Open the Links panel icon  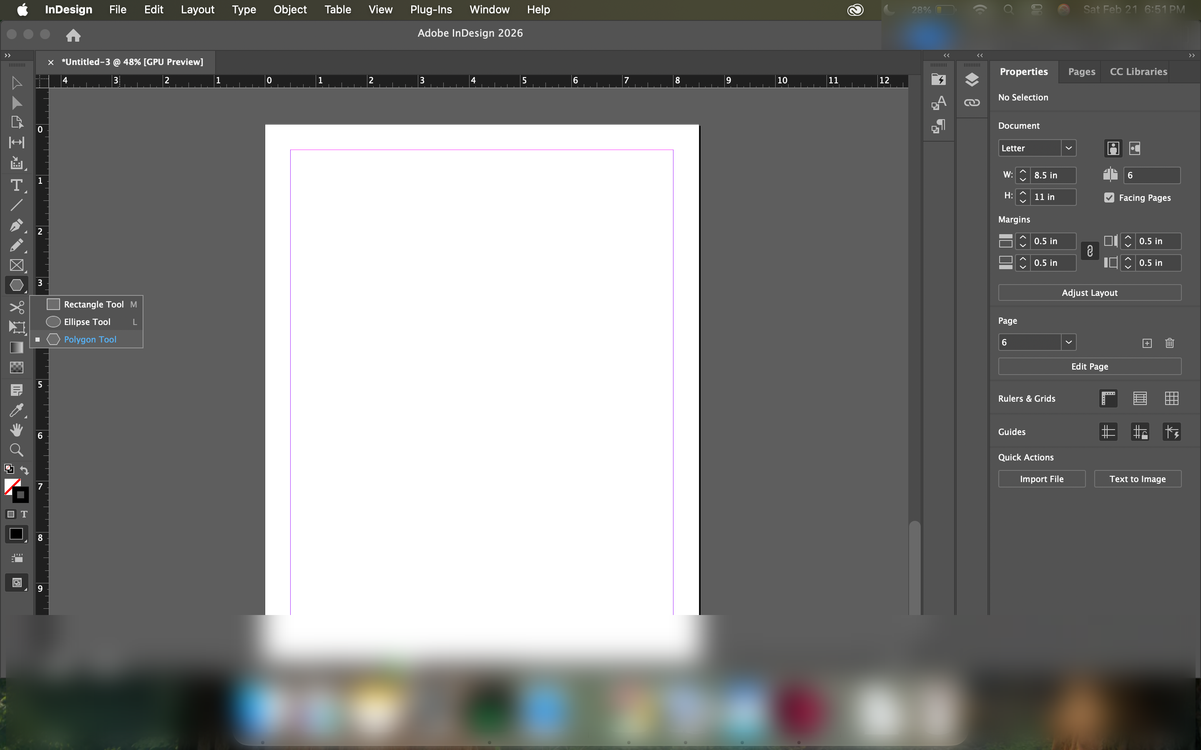tap(971, 102)
